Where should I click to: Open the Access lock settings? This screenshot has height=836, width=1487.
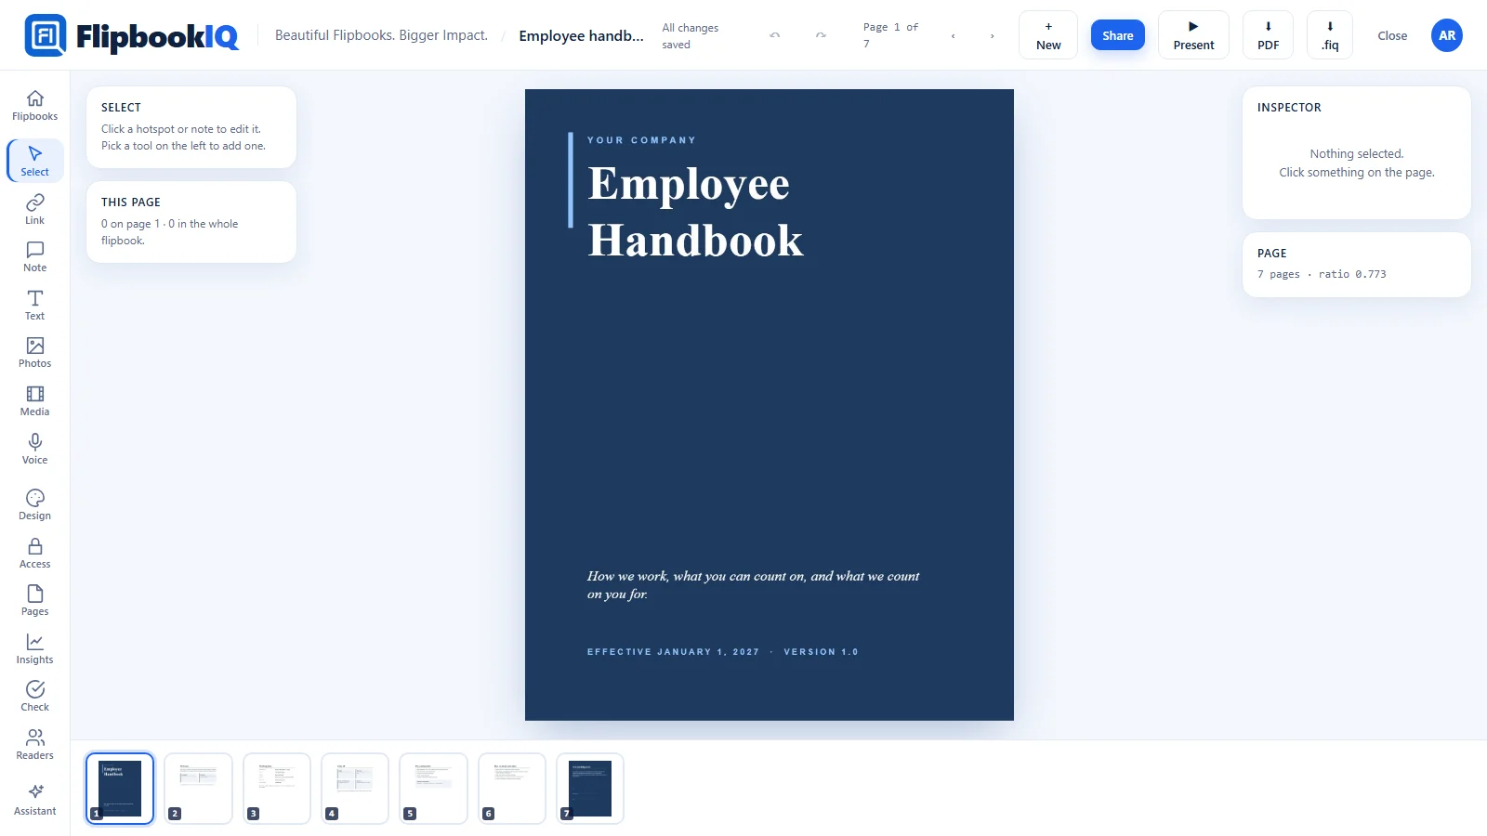coord(35,554)
